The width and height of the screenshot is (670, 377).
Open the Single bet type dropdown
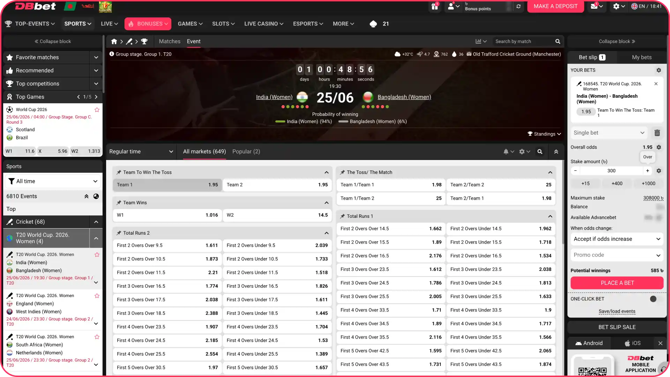pyautogui.click(x=609, y=133)
